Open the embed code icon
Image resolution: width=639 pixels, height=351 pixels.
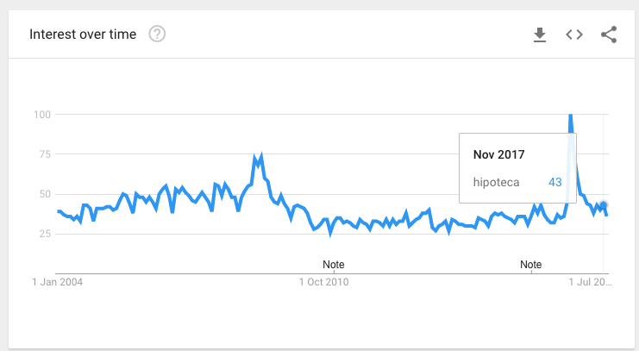(x=574, y=34)
